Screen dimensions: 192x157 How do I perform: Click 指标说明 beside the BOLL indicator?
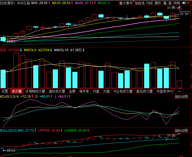coord(181,131)
